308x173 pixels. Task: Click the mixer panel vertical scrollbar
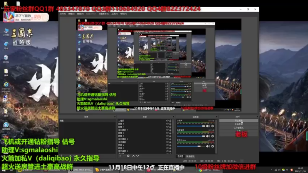click(x=216, y=136)
